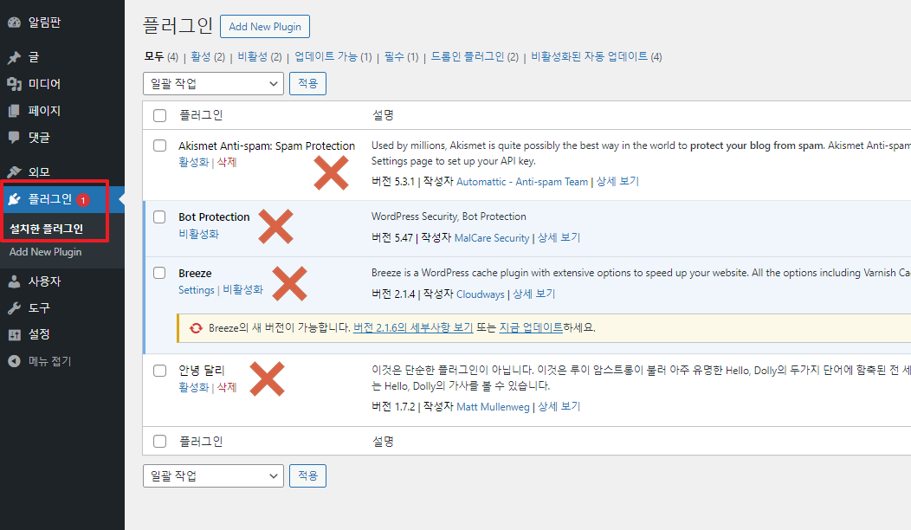
Task: Open the 도구 menu item
Action: [40, 308]
